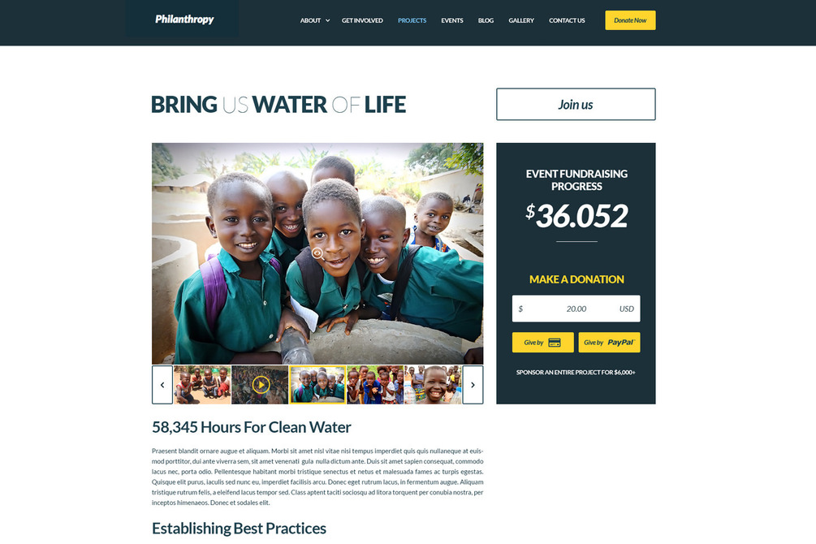Open the Get Involved menu item
816x544 pixels.
point(362,20)
